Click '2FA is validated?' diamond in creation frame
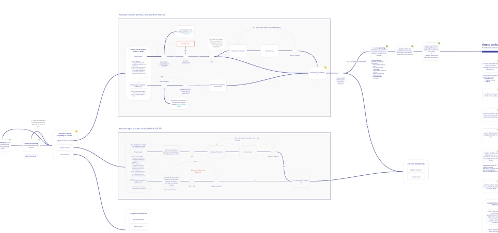Screen dimensions: 498x233 (295, 51)
